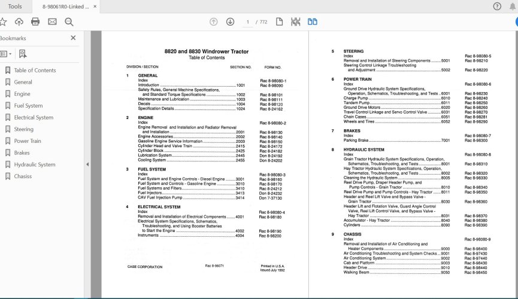Open the notifications bell icon
Screen dimensions: 518x299
(513, 7)
